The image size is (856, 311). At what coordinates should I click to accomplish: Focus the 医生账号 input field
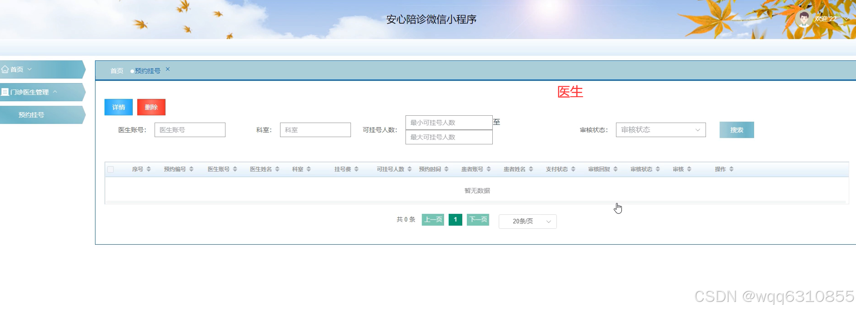point(190,130)
